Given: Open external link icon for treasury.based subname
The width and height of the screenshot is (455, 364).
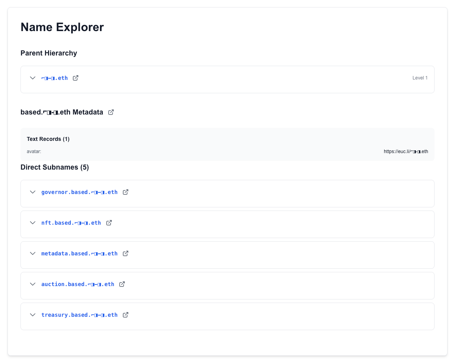Looking at the screenshot, I should (126, 315).
